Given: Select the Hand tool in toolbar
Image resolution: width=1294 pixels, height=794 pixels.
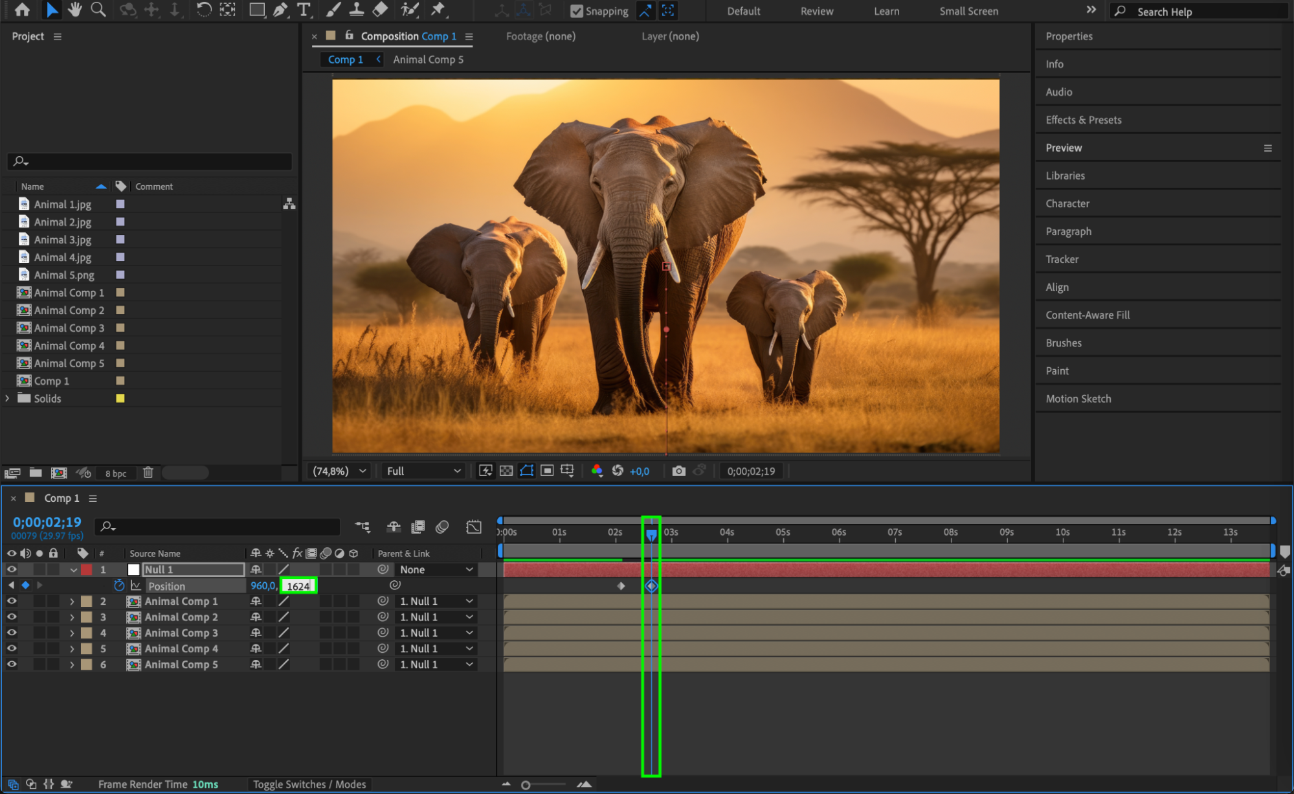Looking at the screenshot, I should tap(75, 10).
